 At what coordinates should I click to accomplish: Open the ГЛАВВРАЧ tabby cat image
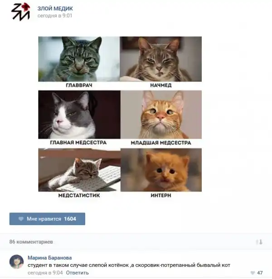(79, 59)
